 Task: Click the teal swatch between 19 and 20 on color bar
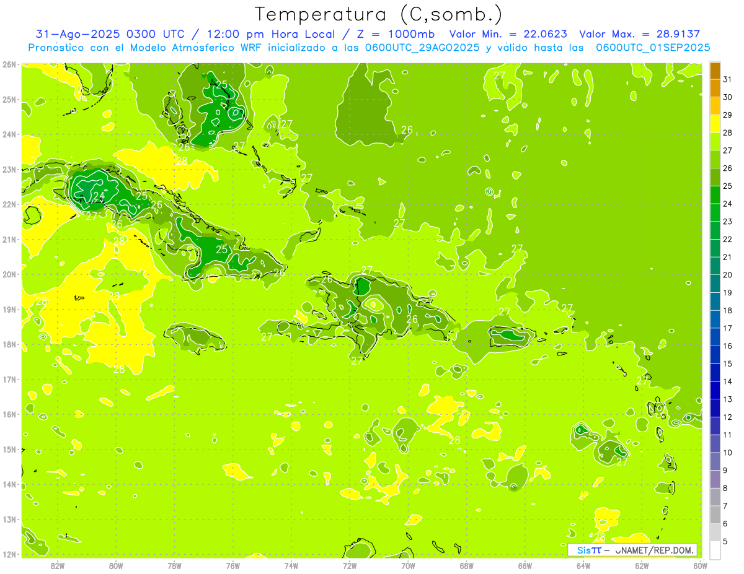715,284
